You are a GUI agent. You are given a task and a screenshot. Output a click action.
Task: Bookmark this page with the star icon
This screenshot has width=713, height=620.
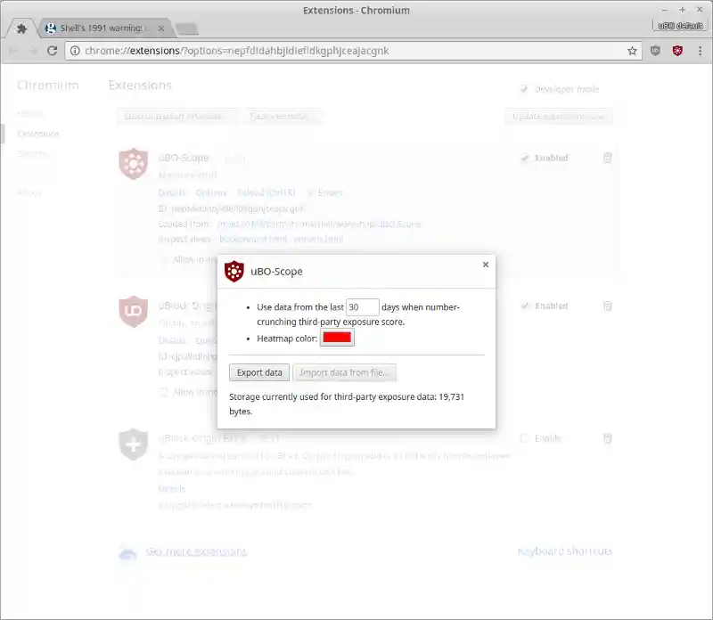coord(632,51)
